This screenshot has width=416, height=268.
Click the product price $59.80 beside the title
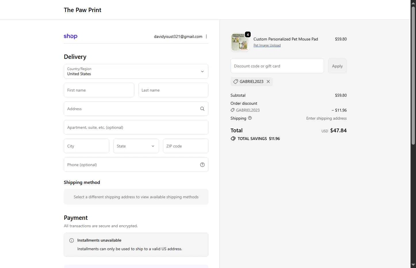pyautogui.click(x=341, y=39)
